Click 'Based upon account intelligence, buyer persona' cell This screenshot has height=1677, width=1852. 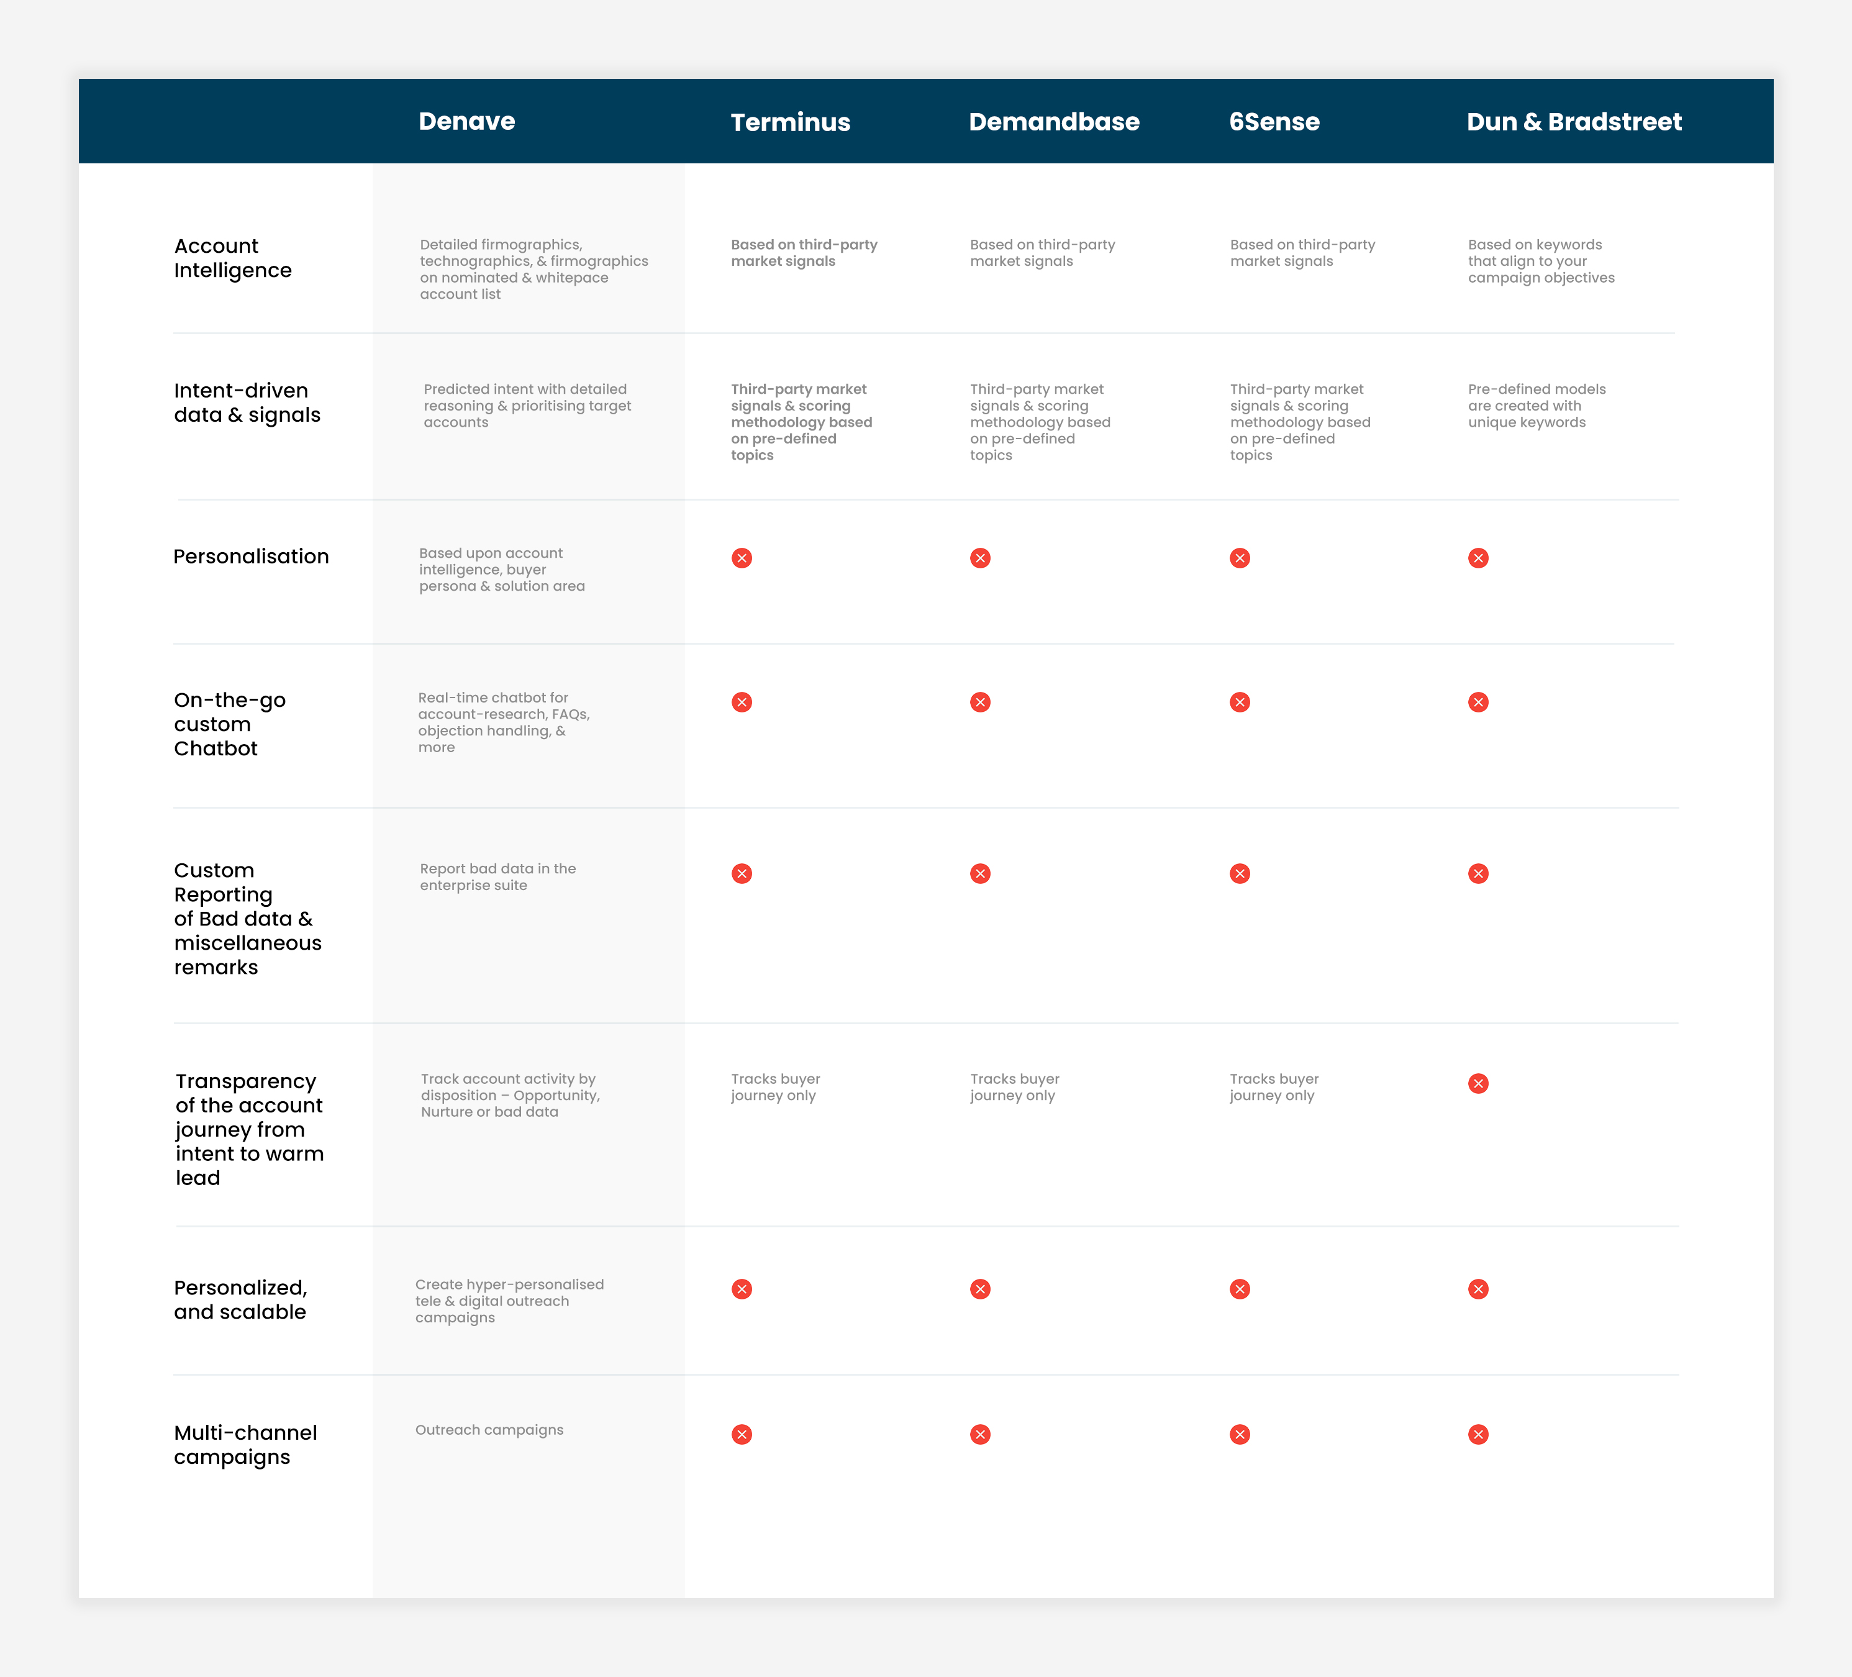tap(502, 570)
